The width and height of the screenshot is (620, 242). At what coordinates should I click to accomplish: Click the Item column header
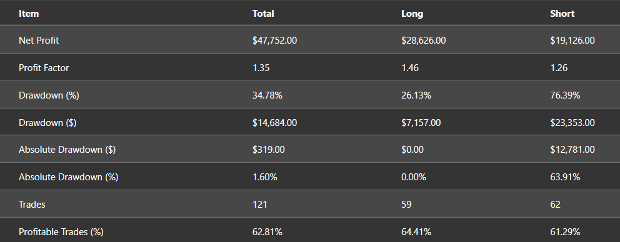(x=29, y=14)
